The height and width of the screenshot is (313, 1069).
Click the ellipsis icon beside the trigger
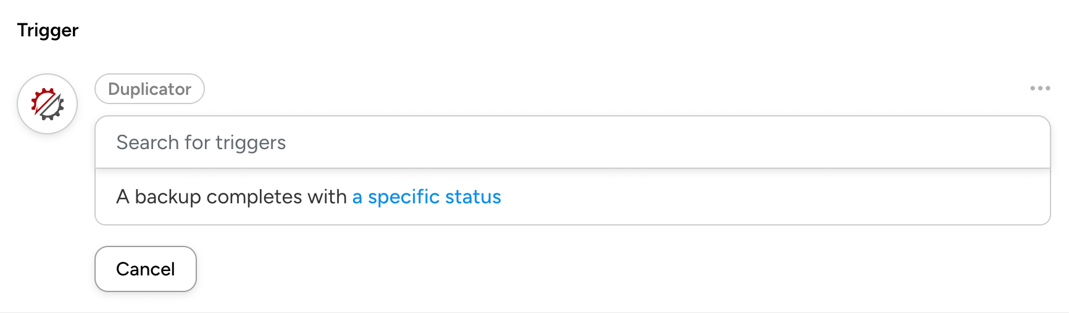coord(1039,89)
